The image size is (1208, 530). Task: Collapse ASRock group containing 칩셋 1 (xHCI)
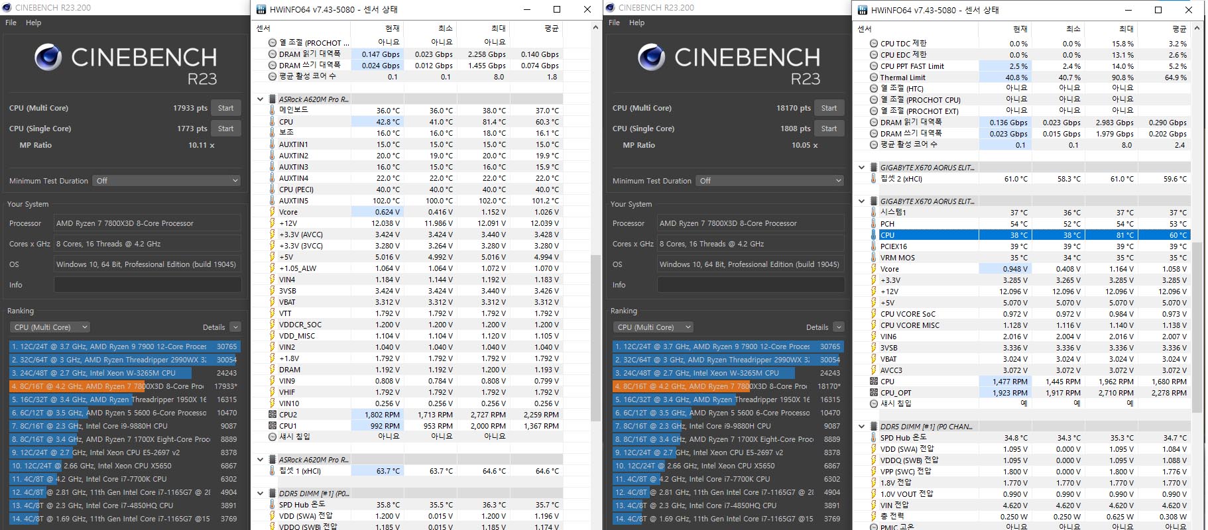pyautogui.click(x=261, y=460)
